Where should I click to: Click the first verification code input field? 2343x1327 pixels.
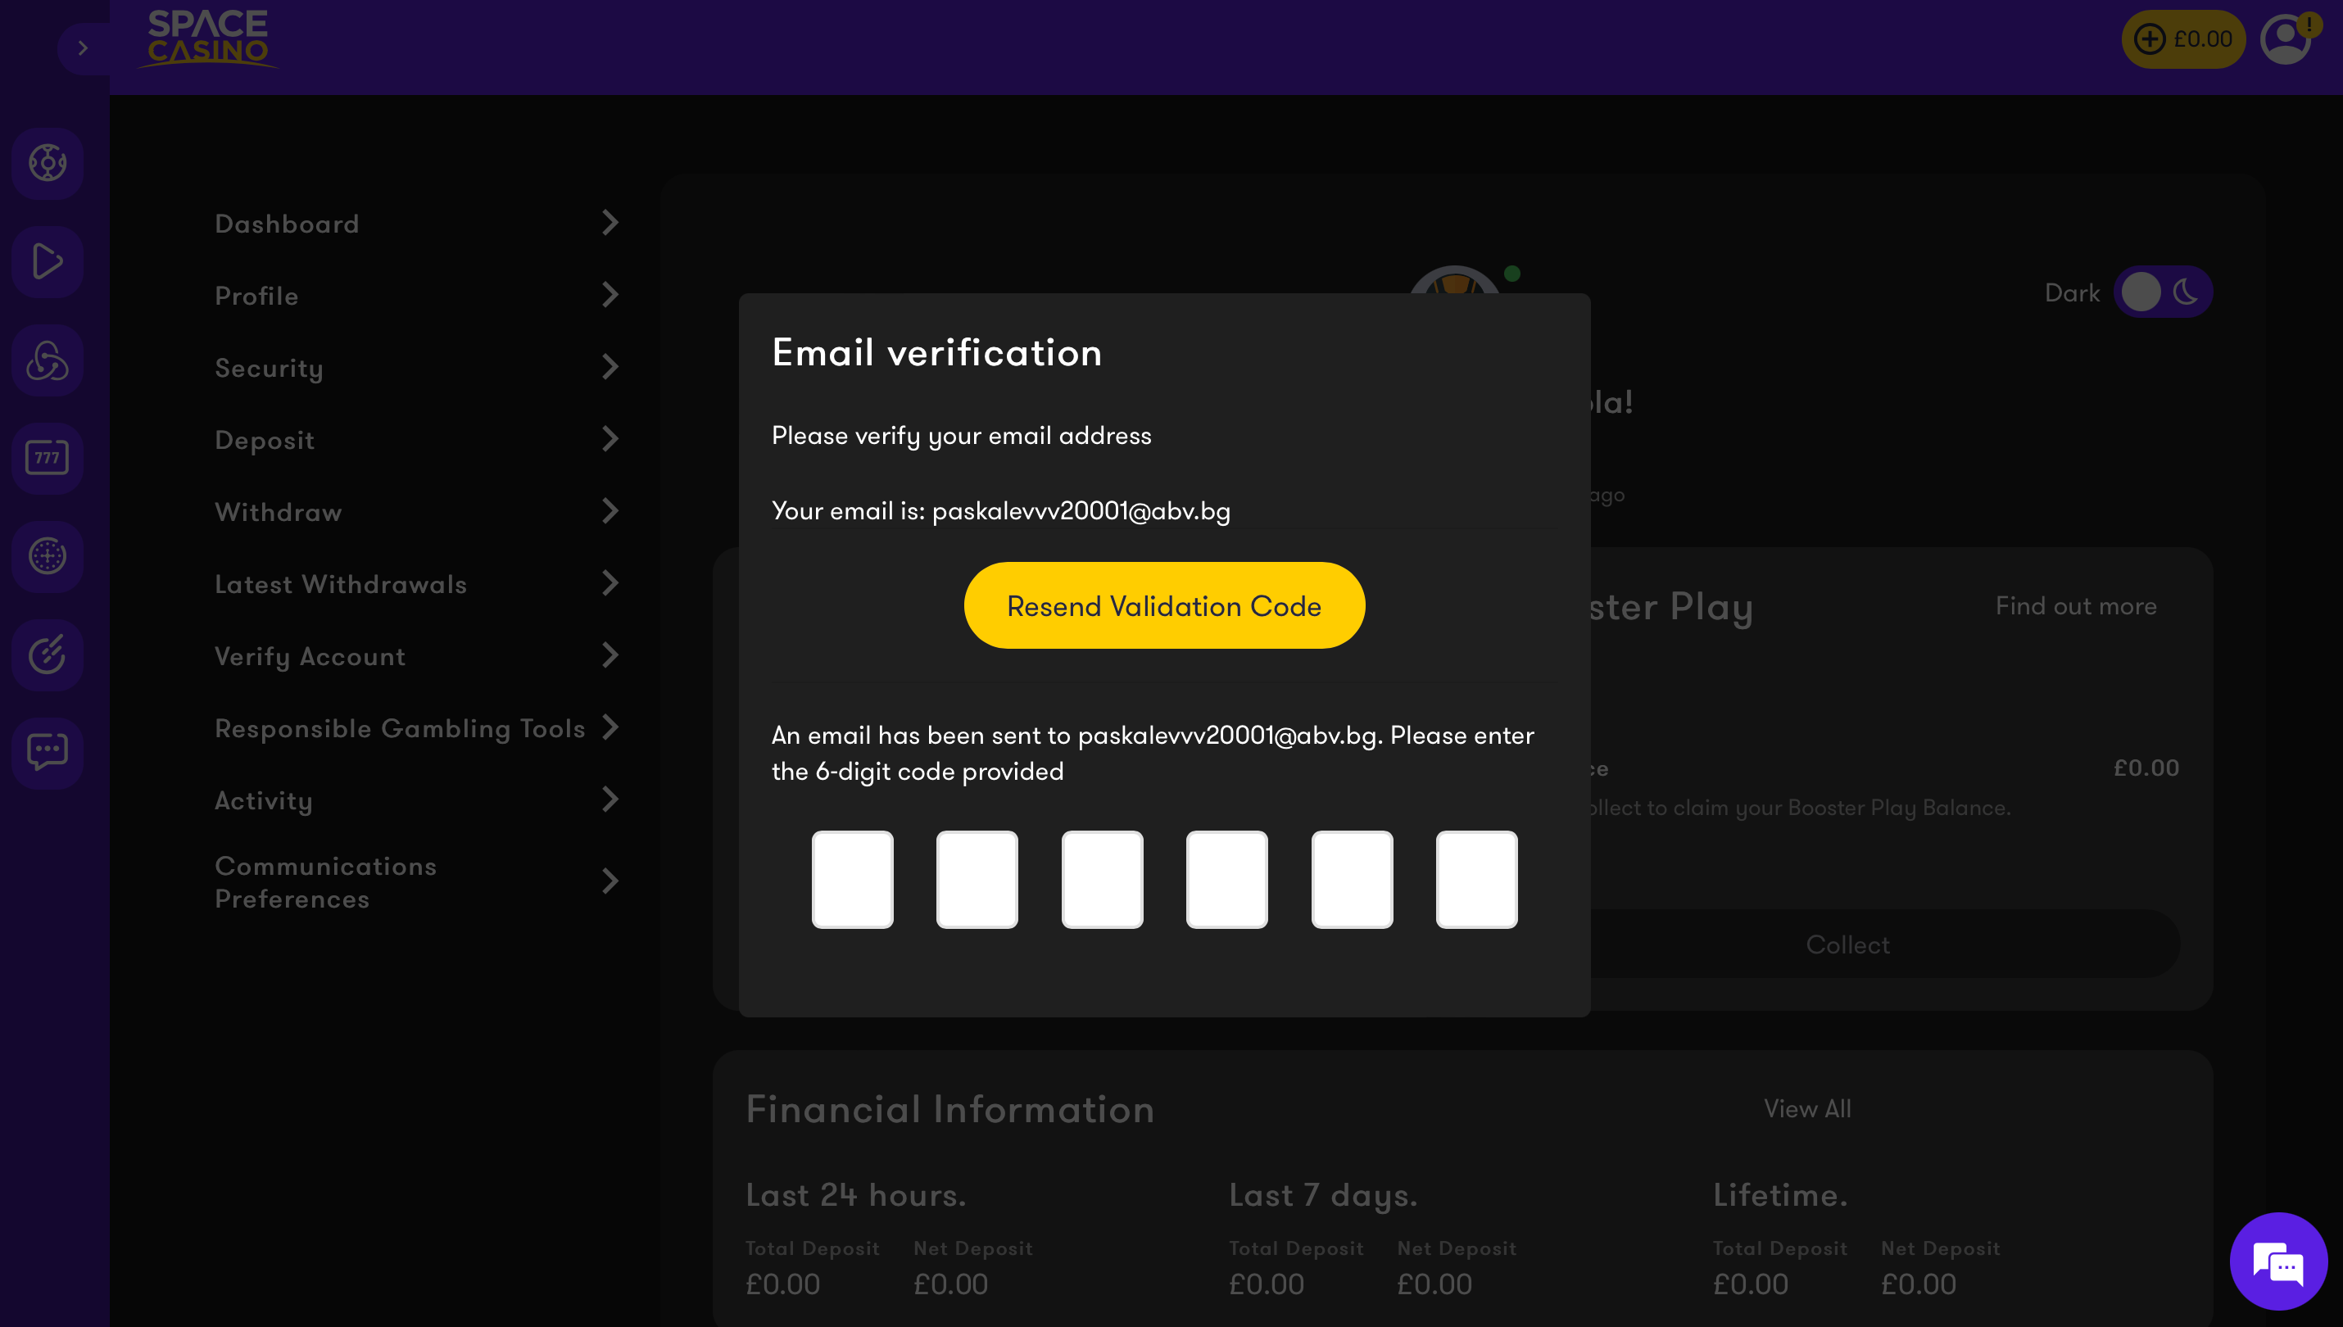pyautogui.click(x=851, y=878)
